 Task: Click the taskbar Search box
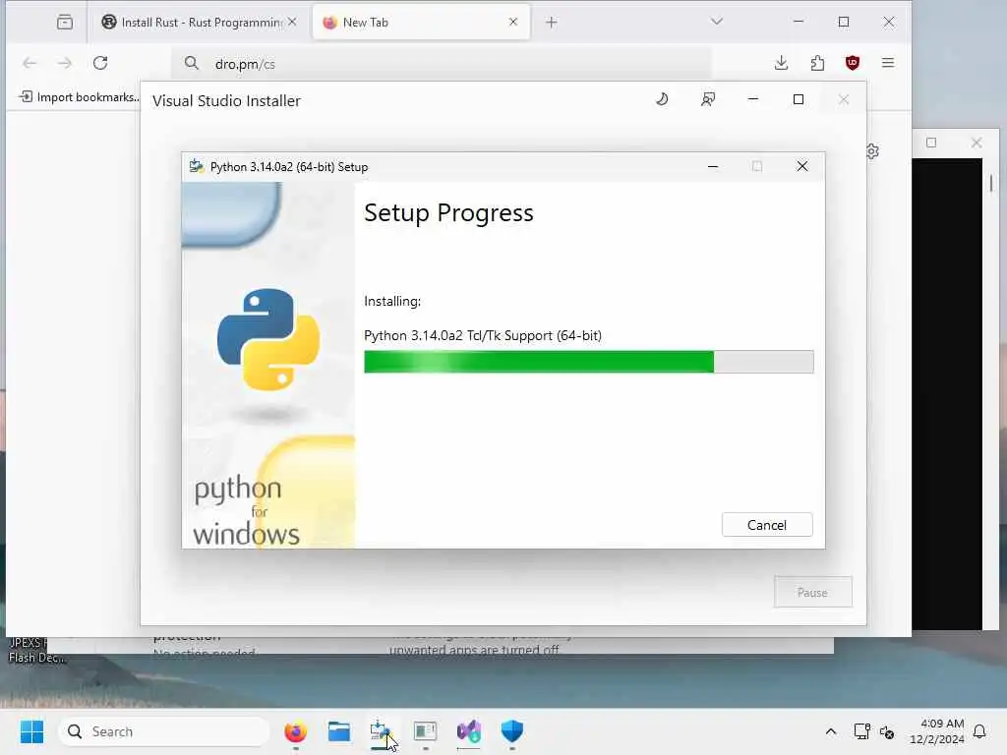[x=164, y=731]
